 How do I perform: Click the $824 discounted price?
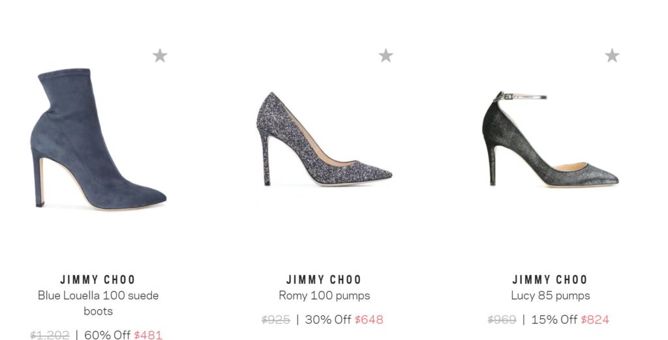coord(595,319)
